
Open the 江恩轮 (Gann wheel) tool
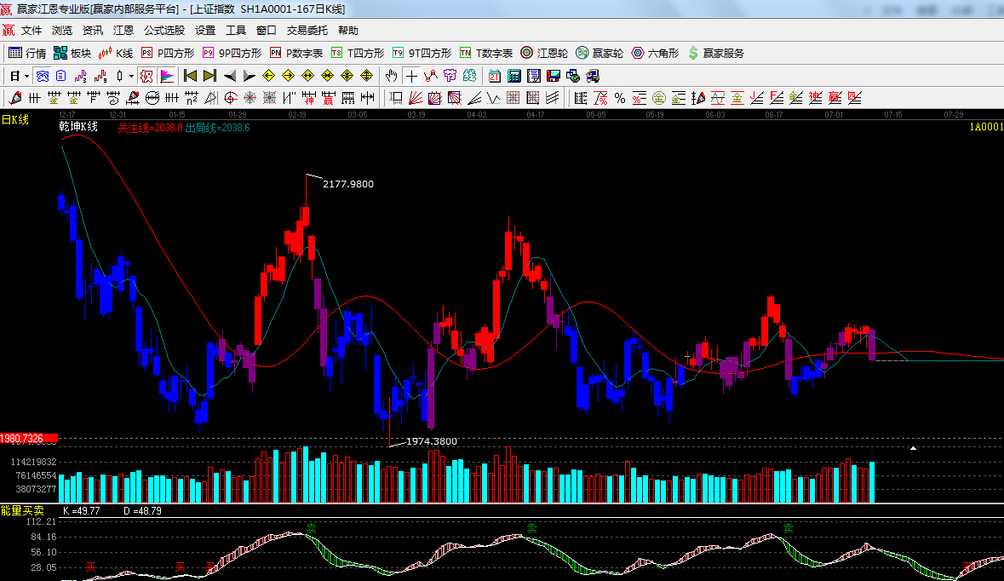(x=544, y=53)
